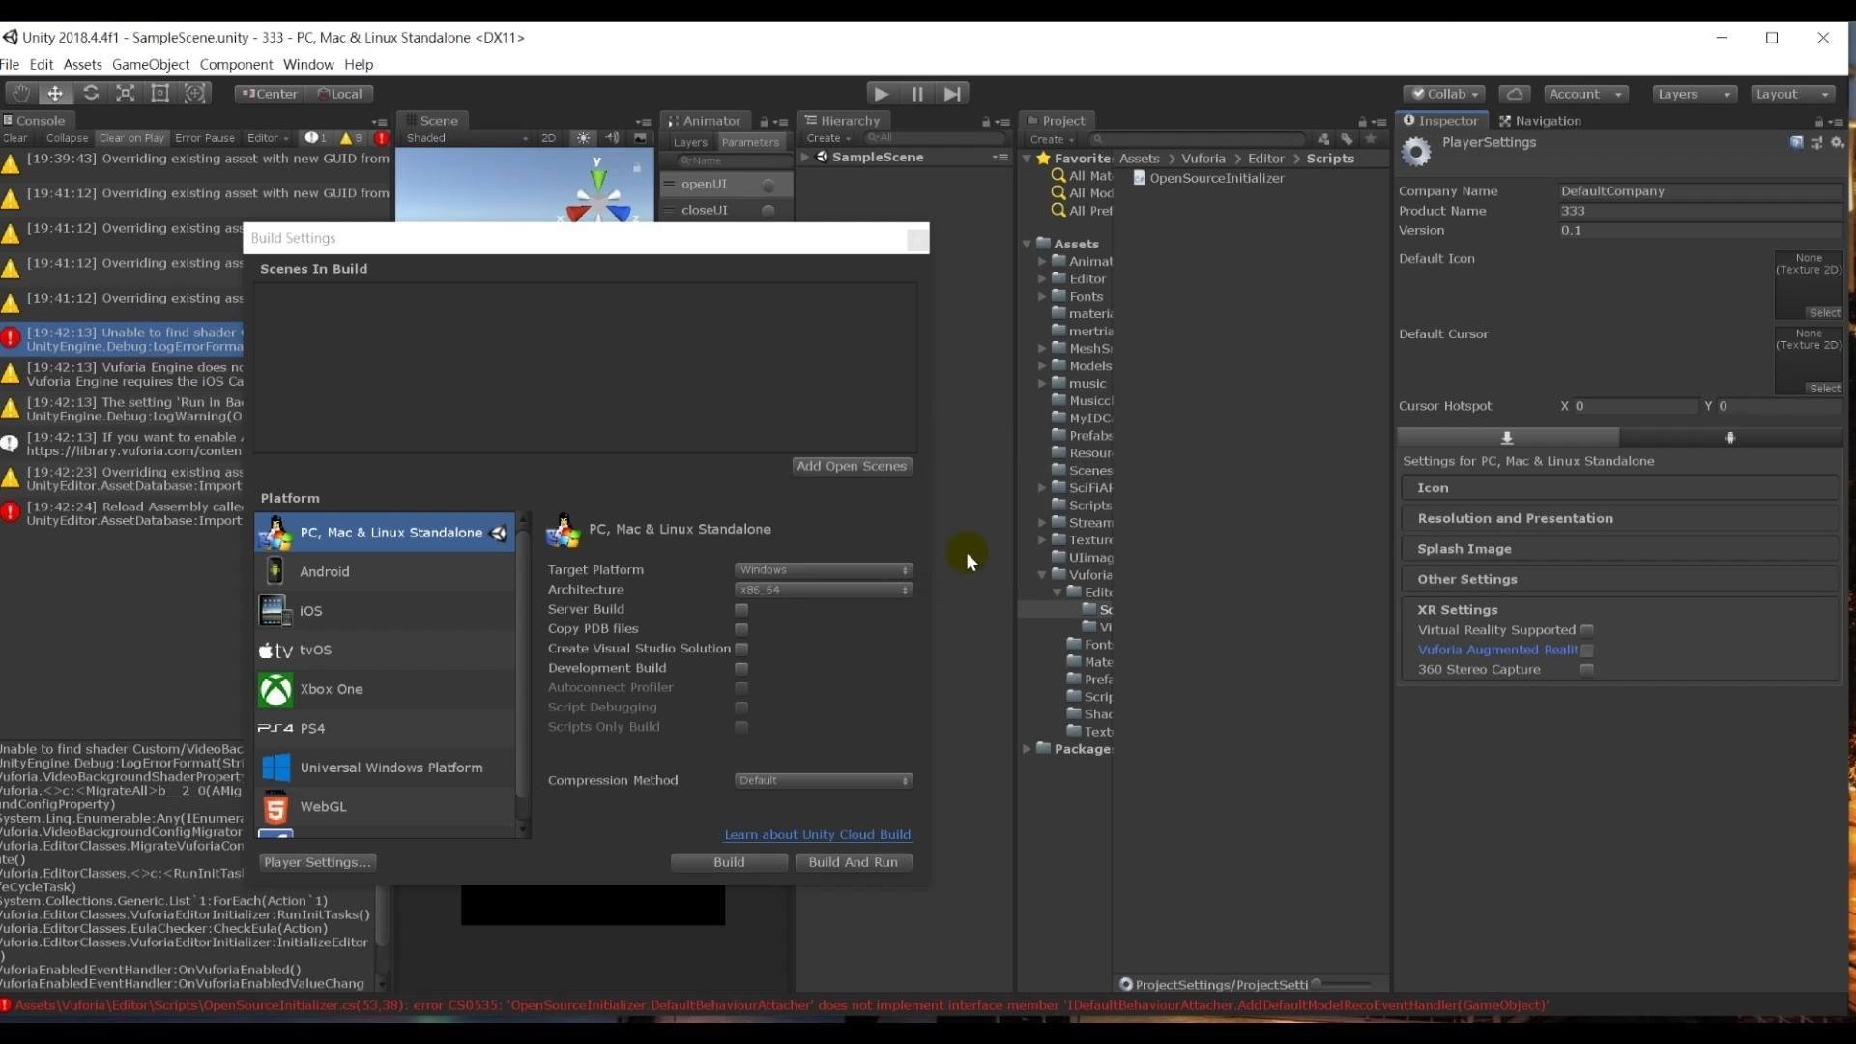Select the combined Transform tool
Viewport: 1856px width, 1044px height.
pyautogui.click(x=195, y=94)
